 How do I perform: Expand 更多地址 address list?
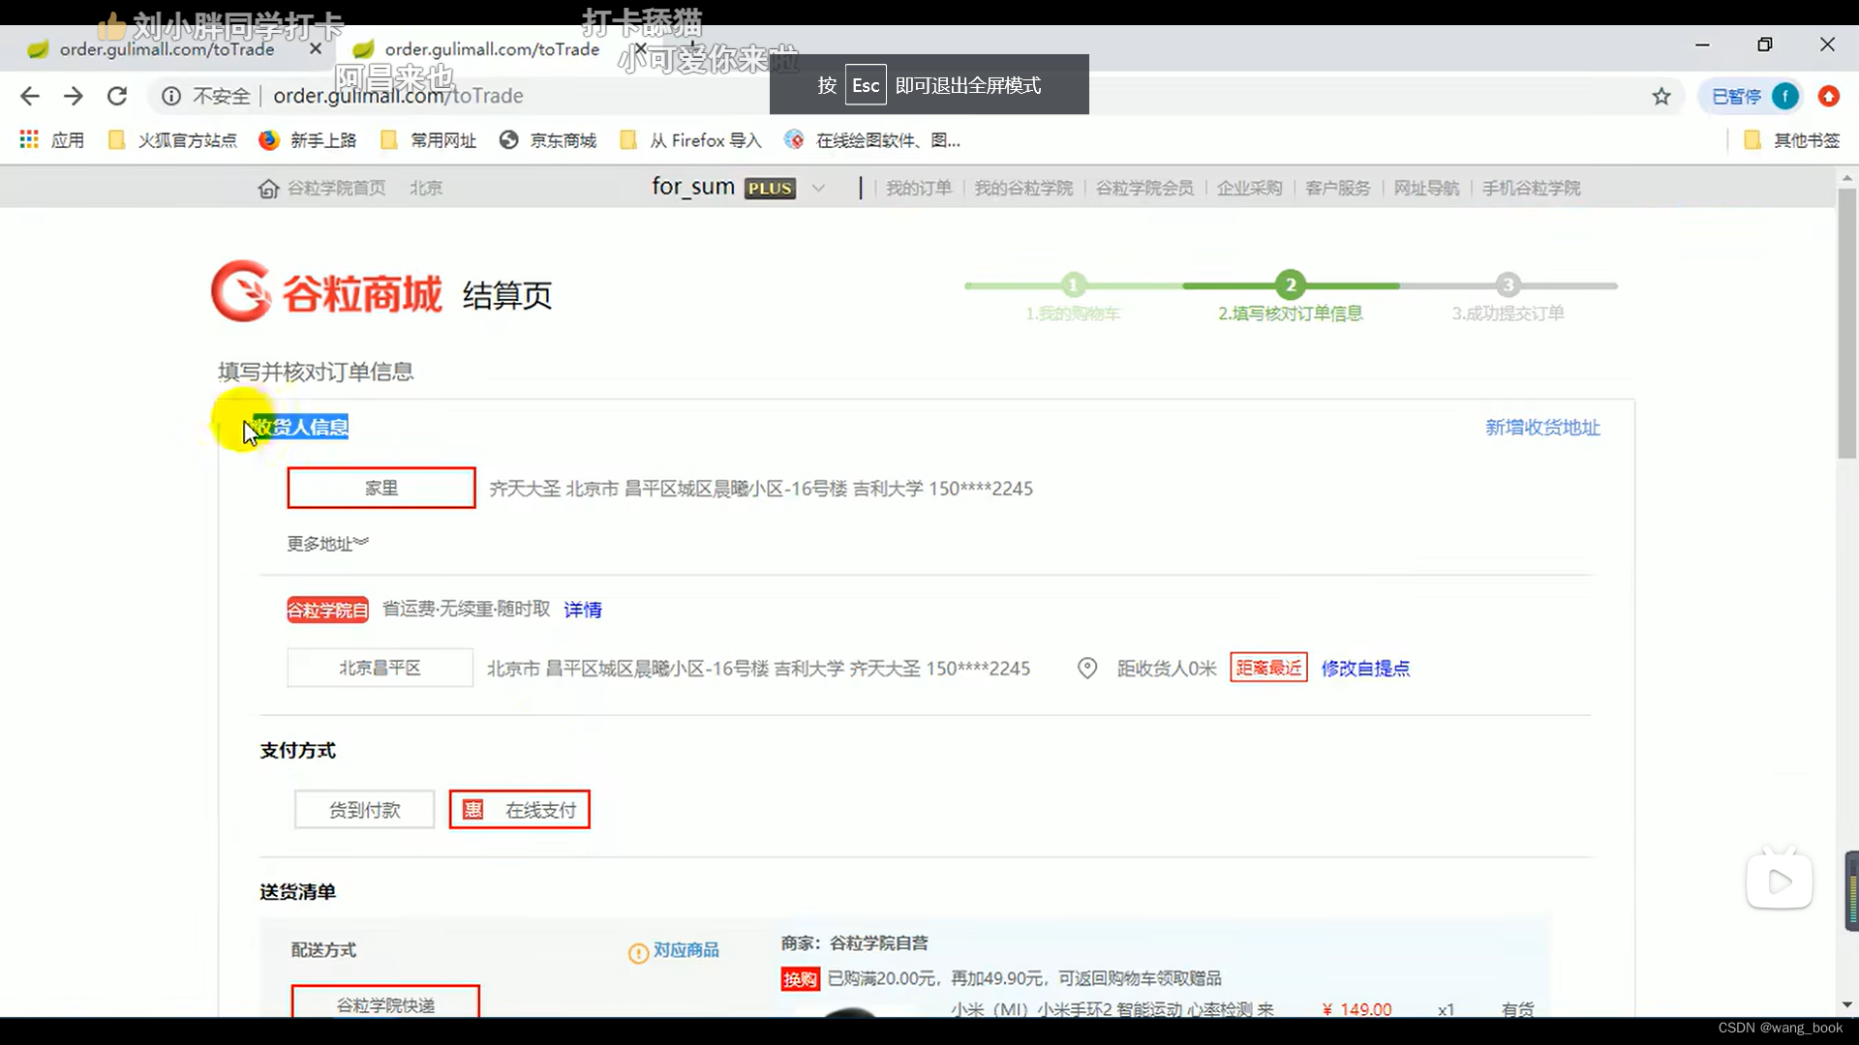pyautogui.click(x=327, y=544)
